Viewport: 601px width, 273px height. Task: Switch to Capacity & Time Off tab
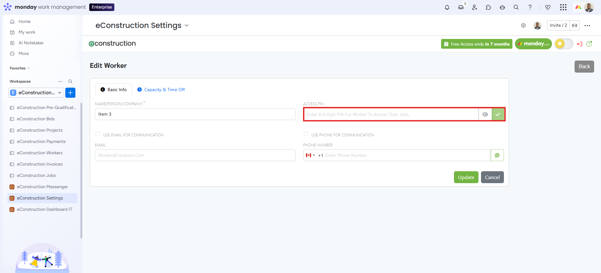coord(161,90)
